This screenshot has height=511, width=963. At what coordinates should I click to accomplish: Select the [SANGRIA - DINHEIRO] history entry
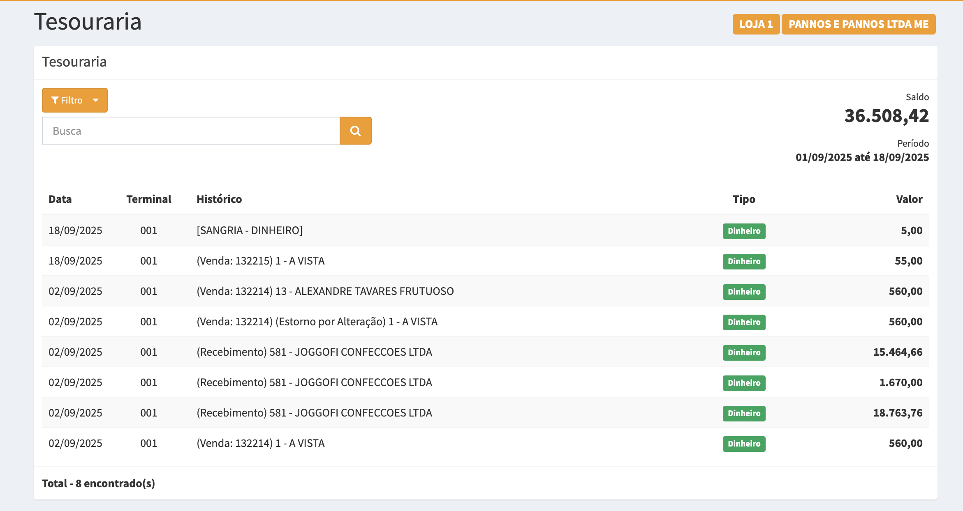tap(249, 230)
